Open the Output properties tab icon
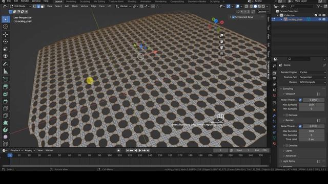This screenshot has height=184, width=328. [274, 79]
